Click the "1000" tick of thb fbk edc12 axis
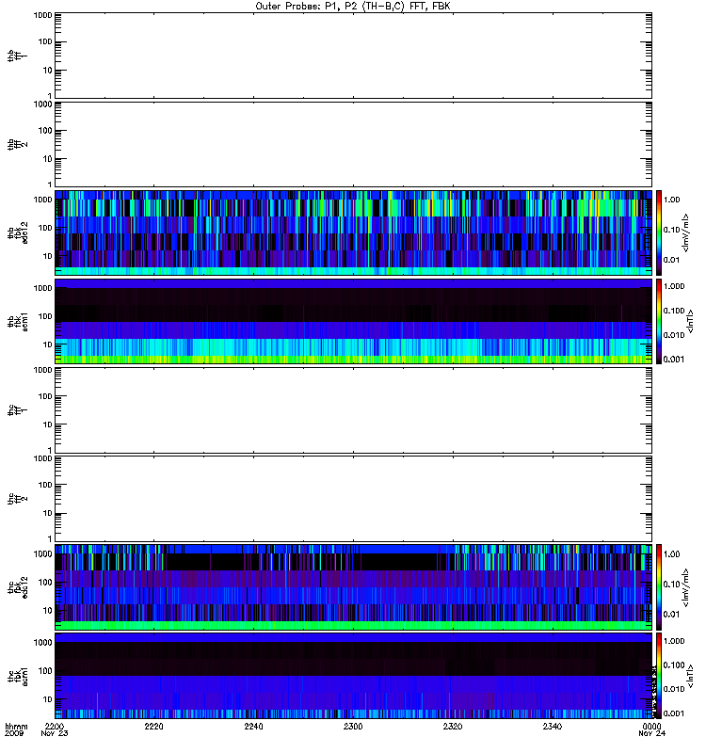Viewport: 706px width, 753px height. point(42,200)
